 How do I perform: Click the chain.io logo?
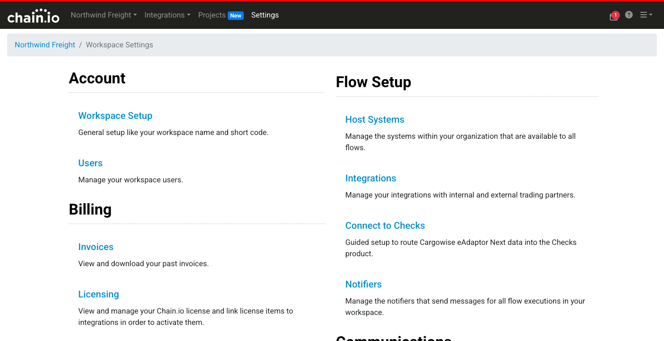(x=33, y=16)
